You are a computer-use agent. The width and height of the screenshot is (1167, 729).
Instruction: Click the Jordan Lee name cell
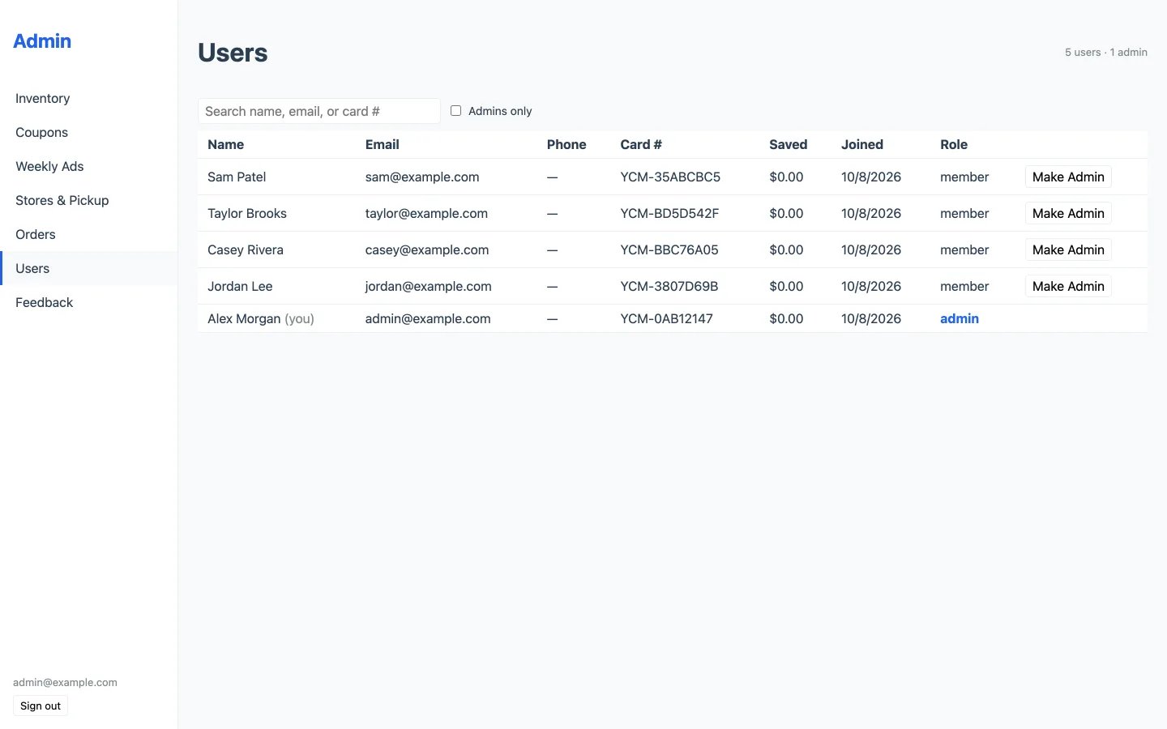pos(240,286)
